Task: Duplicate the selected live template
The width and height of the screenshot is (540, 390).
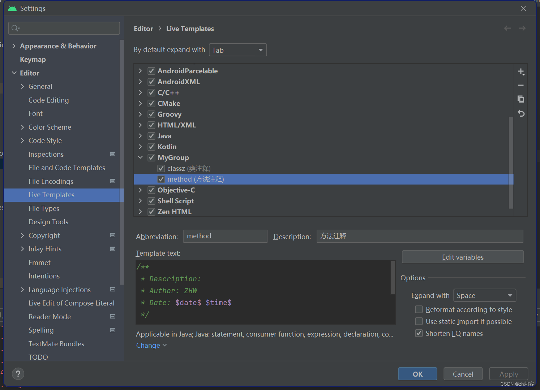Action: [521, 99]
